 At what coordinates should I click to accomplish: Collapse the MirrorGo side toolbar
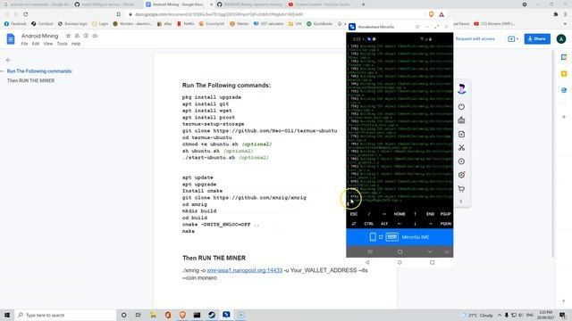click(461, 202)
